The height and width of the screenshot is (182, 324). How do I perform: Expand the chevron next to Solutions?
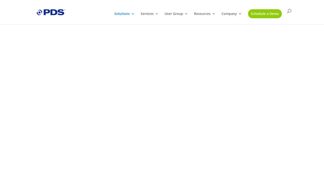[133, 14]
